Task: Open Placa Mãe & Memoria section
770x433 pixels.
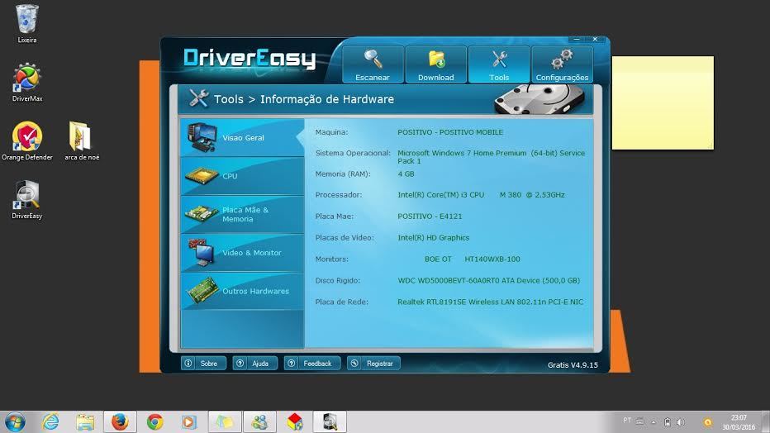Action: click(x=242, y=215)
